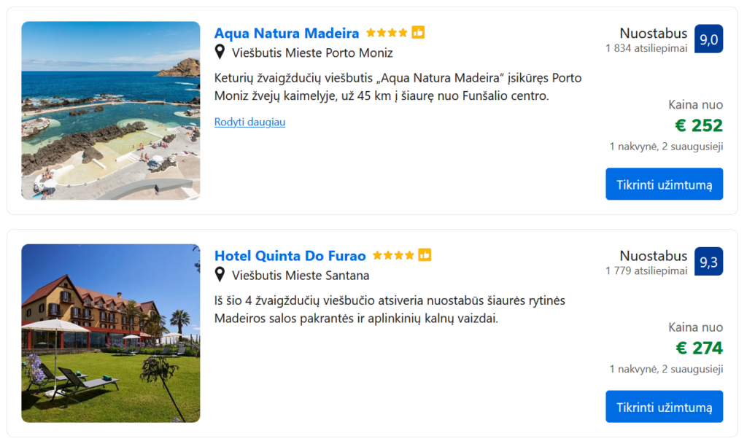The image size is (747, 444).
Task: Click the 1 779 atsiliepimai reviews count
Action: 646,270
